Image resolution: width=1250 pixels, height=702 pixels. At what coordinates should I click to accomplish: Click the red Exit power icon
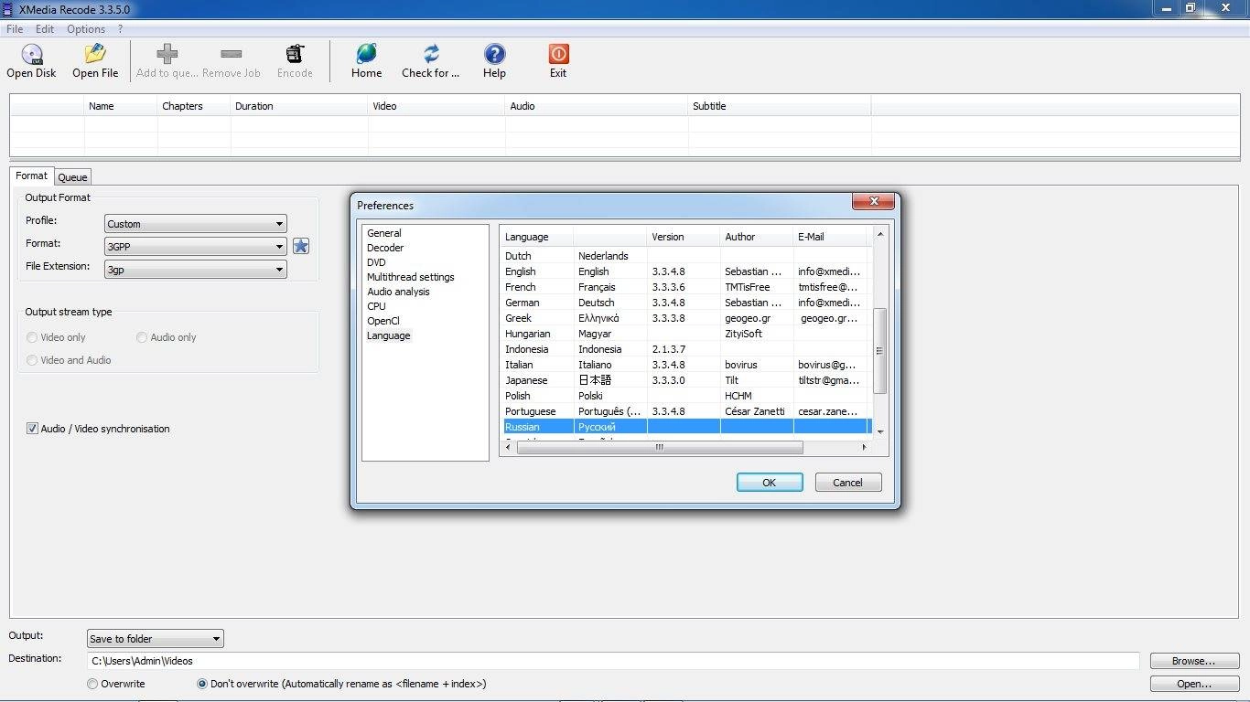[558, 54]
